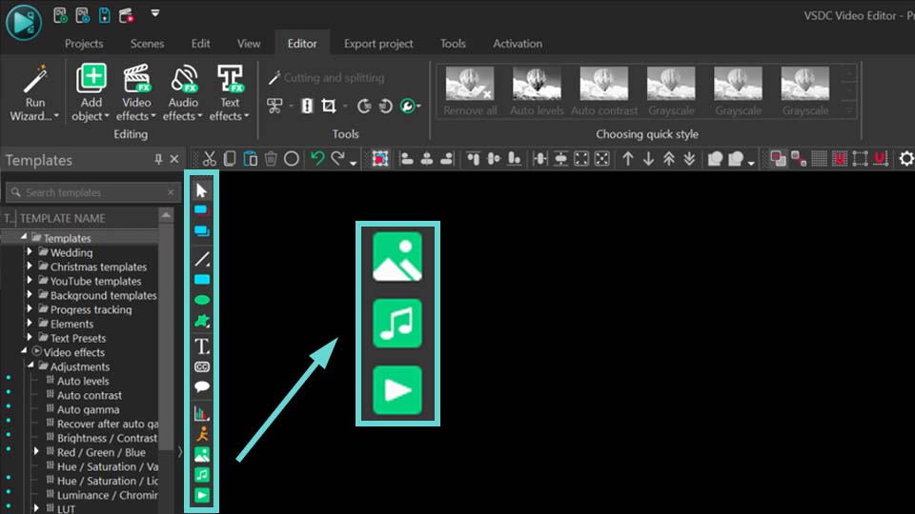Close the Templates panel
Image resolution: width=915 pixels, height=514 pixels.
point(173,159)
